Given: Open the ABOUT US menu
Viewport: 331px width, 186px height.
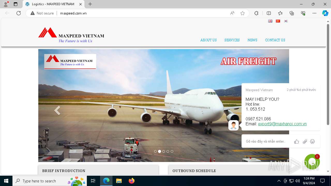Looking at the screenshot, I should 208,40.
